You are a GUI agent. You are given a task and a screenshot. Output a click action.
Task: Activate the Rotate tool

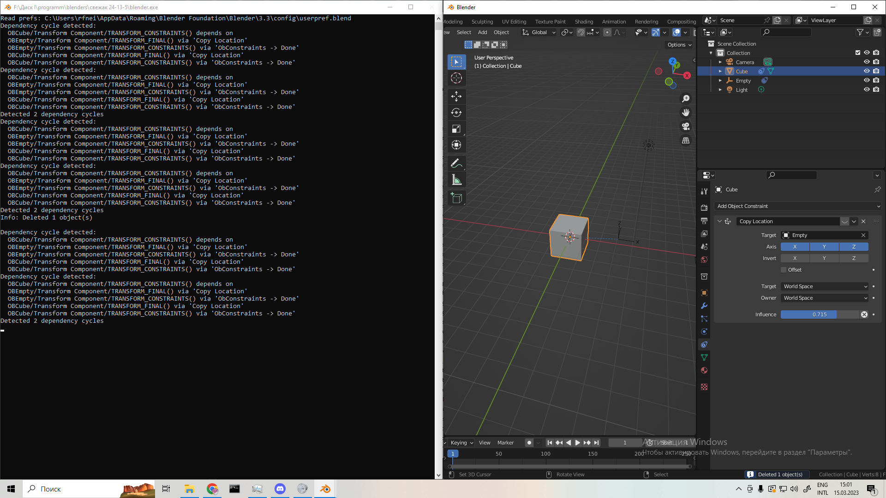[456, 113]
